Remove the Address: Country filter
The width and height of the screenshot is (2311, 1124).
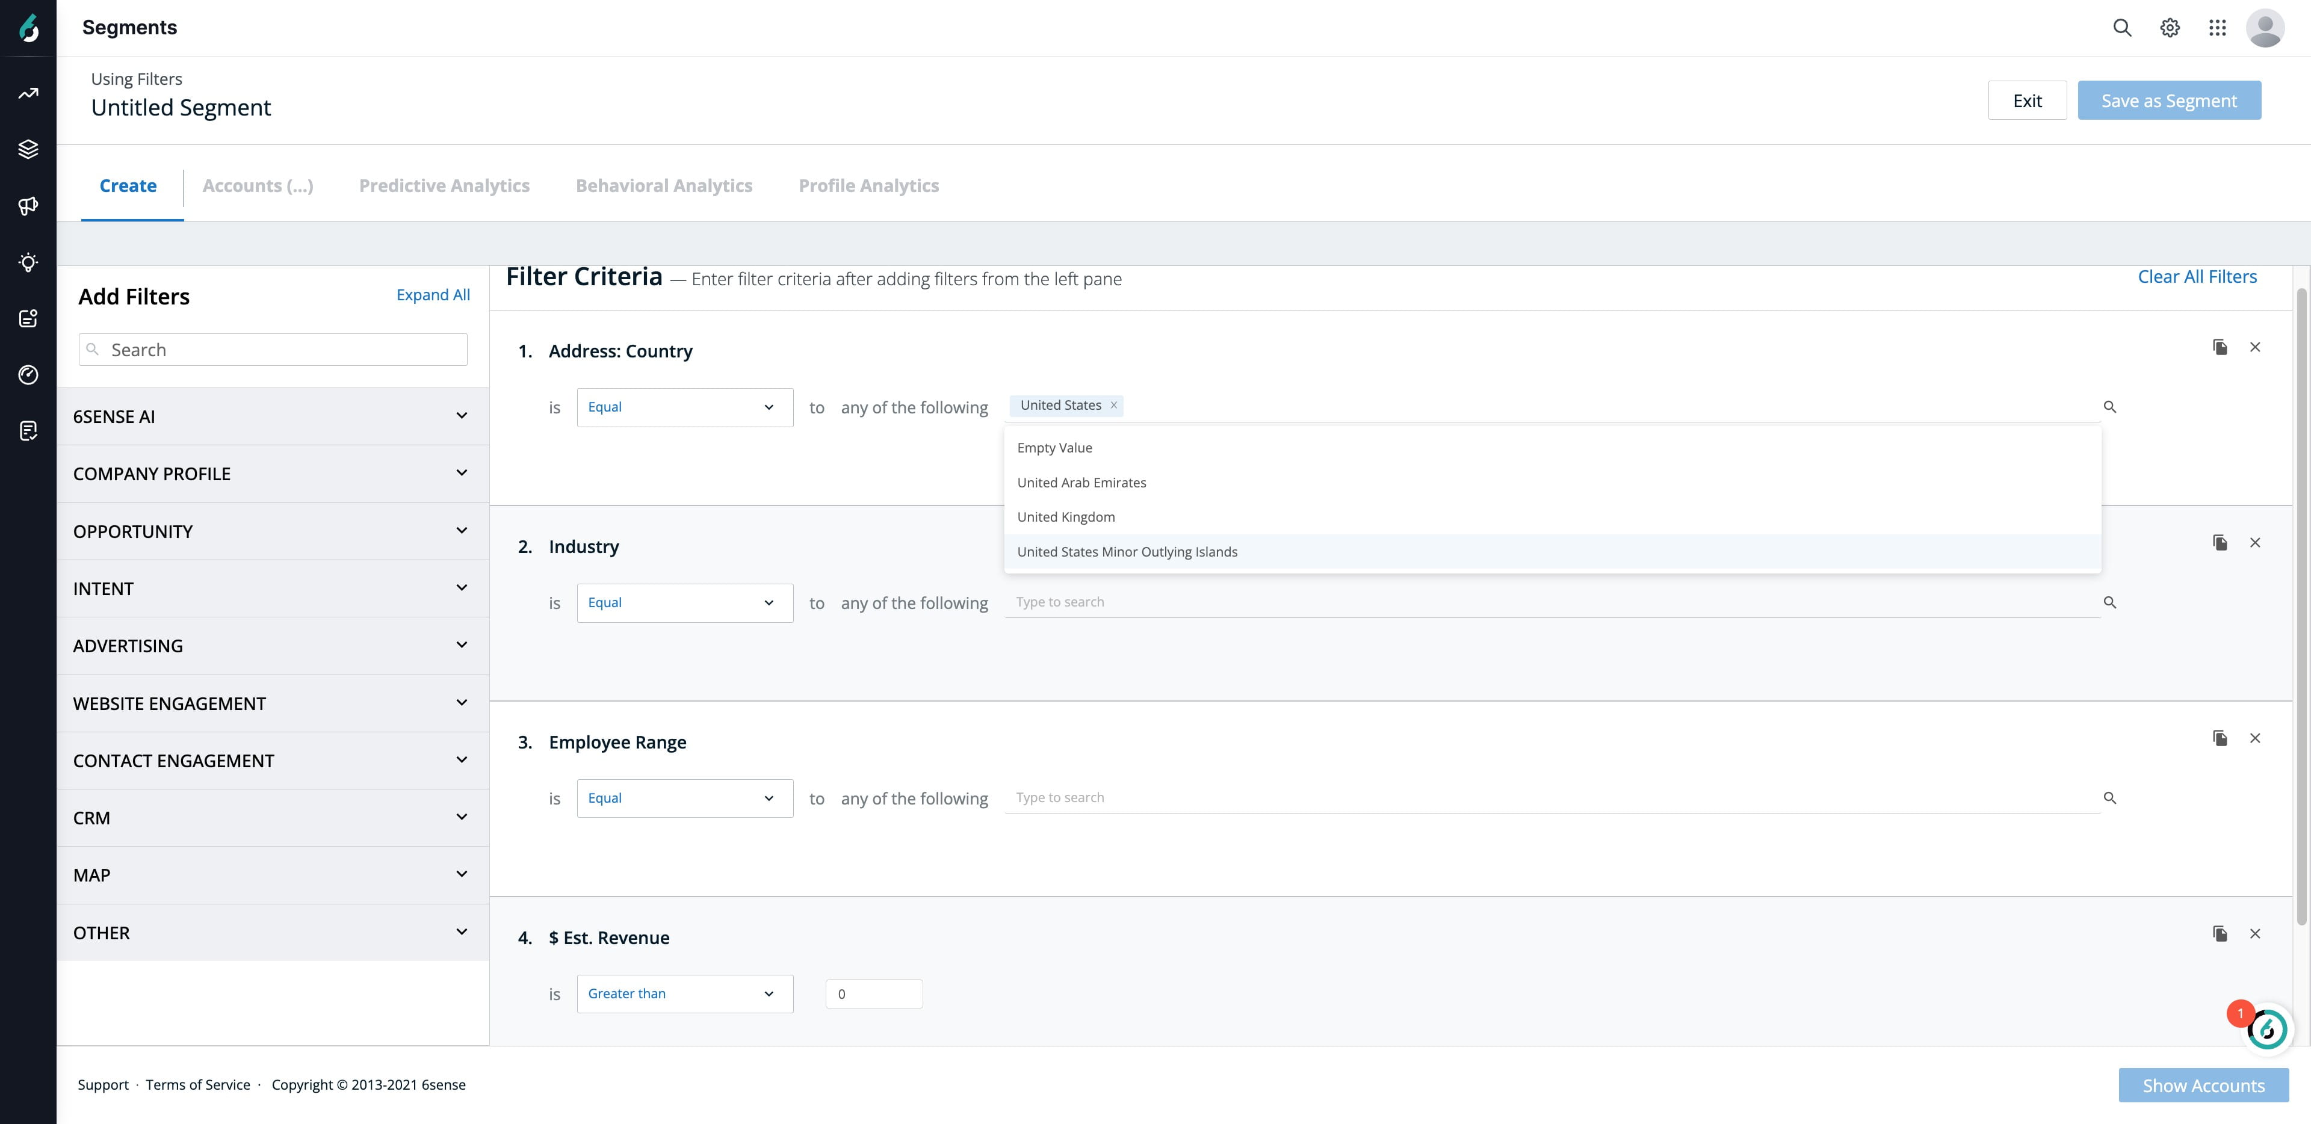coord(2254,347)
